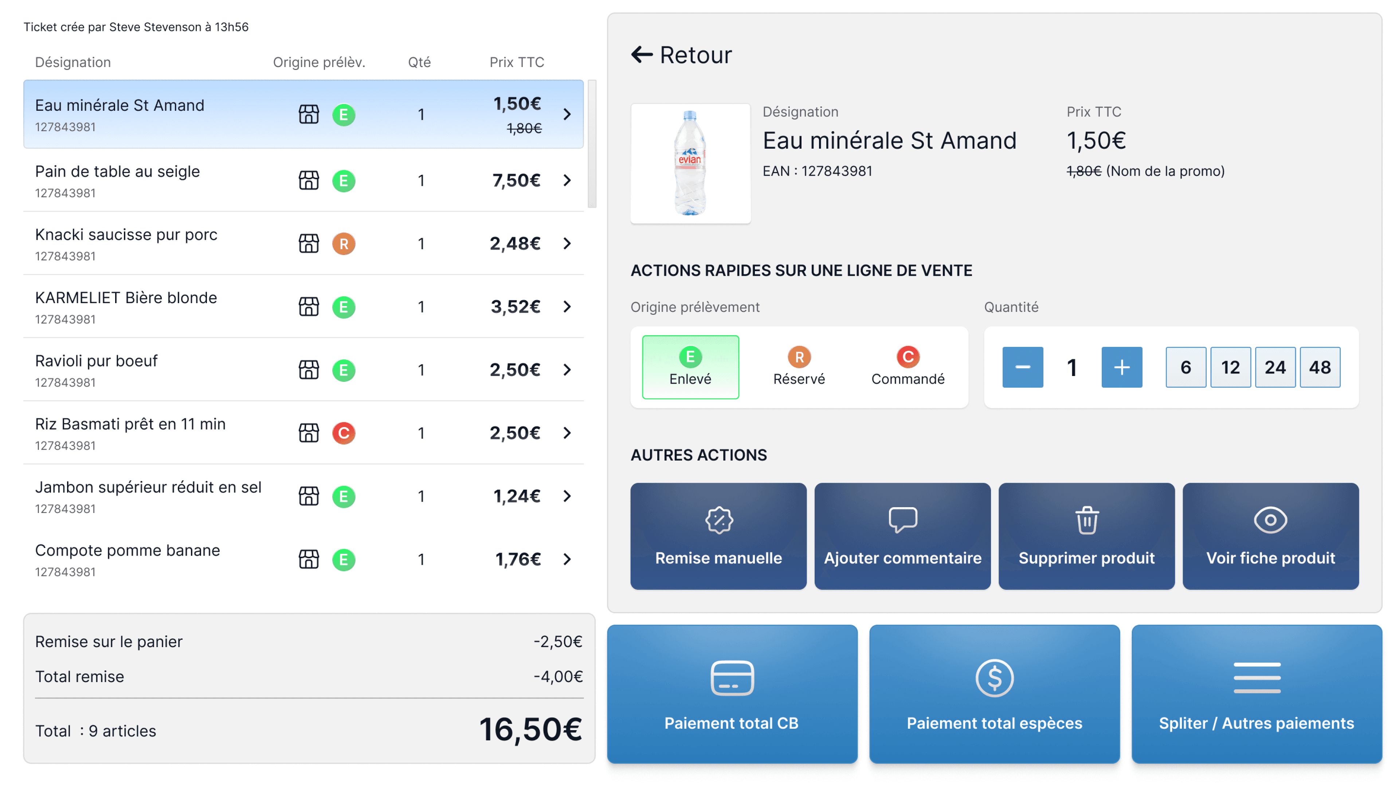Expand the Pain de table au seigle chevron
Screen dimensions: 1399x787
click(x=567, y=180)
